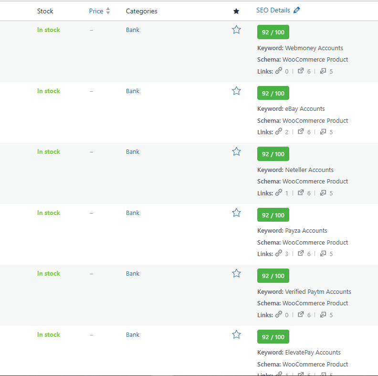378x376 pixels.
Task: Open the SEO Details column header link
Action: [x=273, y=10]
